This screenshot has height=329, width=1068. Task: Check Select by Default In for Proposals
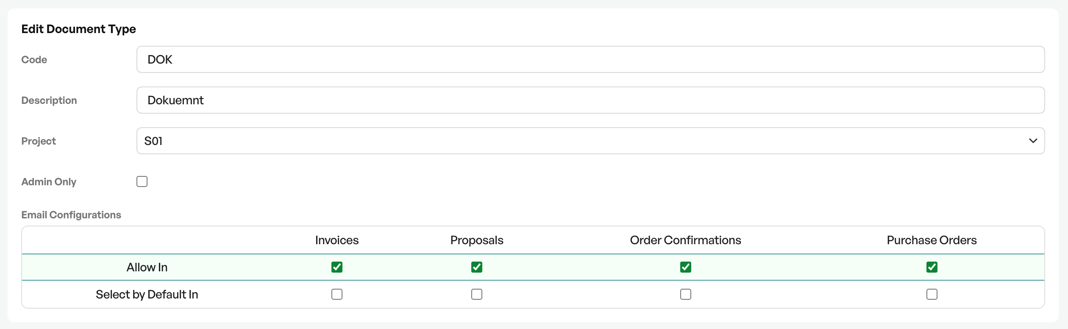(477, 294)
